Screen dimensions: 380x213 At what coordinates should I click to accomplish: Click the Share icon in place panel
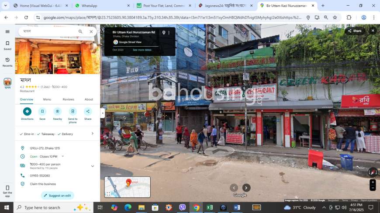coord(88,112)
